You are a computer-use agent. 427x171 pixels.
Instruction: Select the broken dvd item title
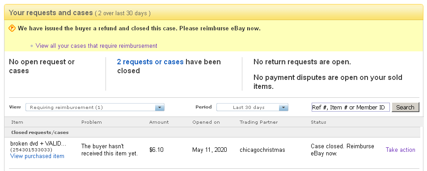tap(38, 144)
